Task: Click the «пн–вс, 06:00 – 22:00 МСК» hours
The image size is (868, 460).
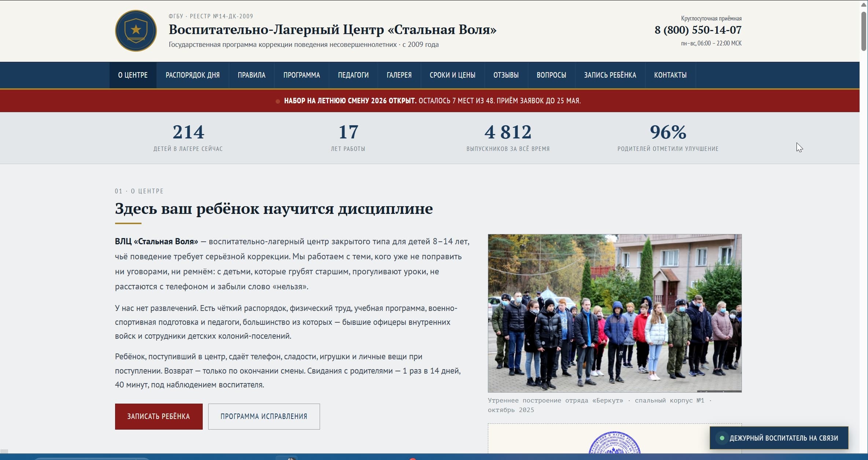Action: point(711,43)
